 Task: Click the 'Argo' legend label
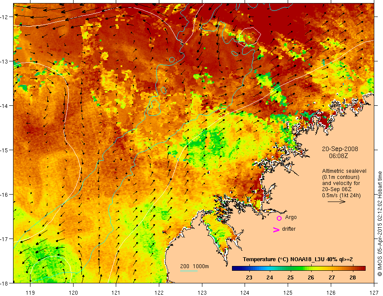pyautogui.click(x=291, y=217)
